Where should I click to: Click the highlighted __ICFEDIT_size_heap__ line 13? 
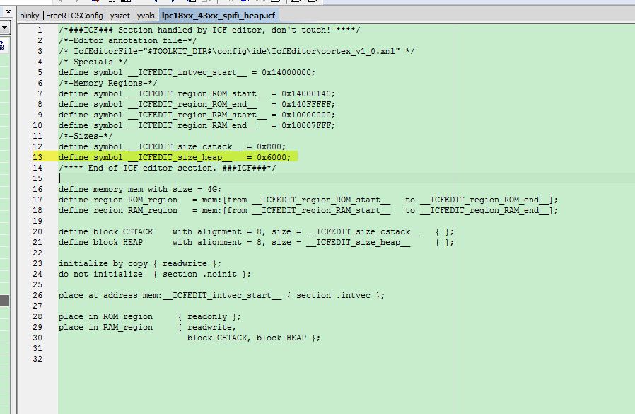pos(175,157)
